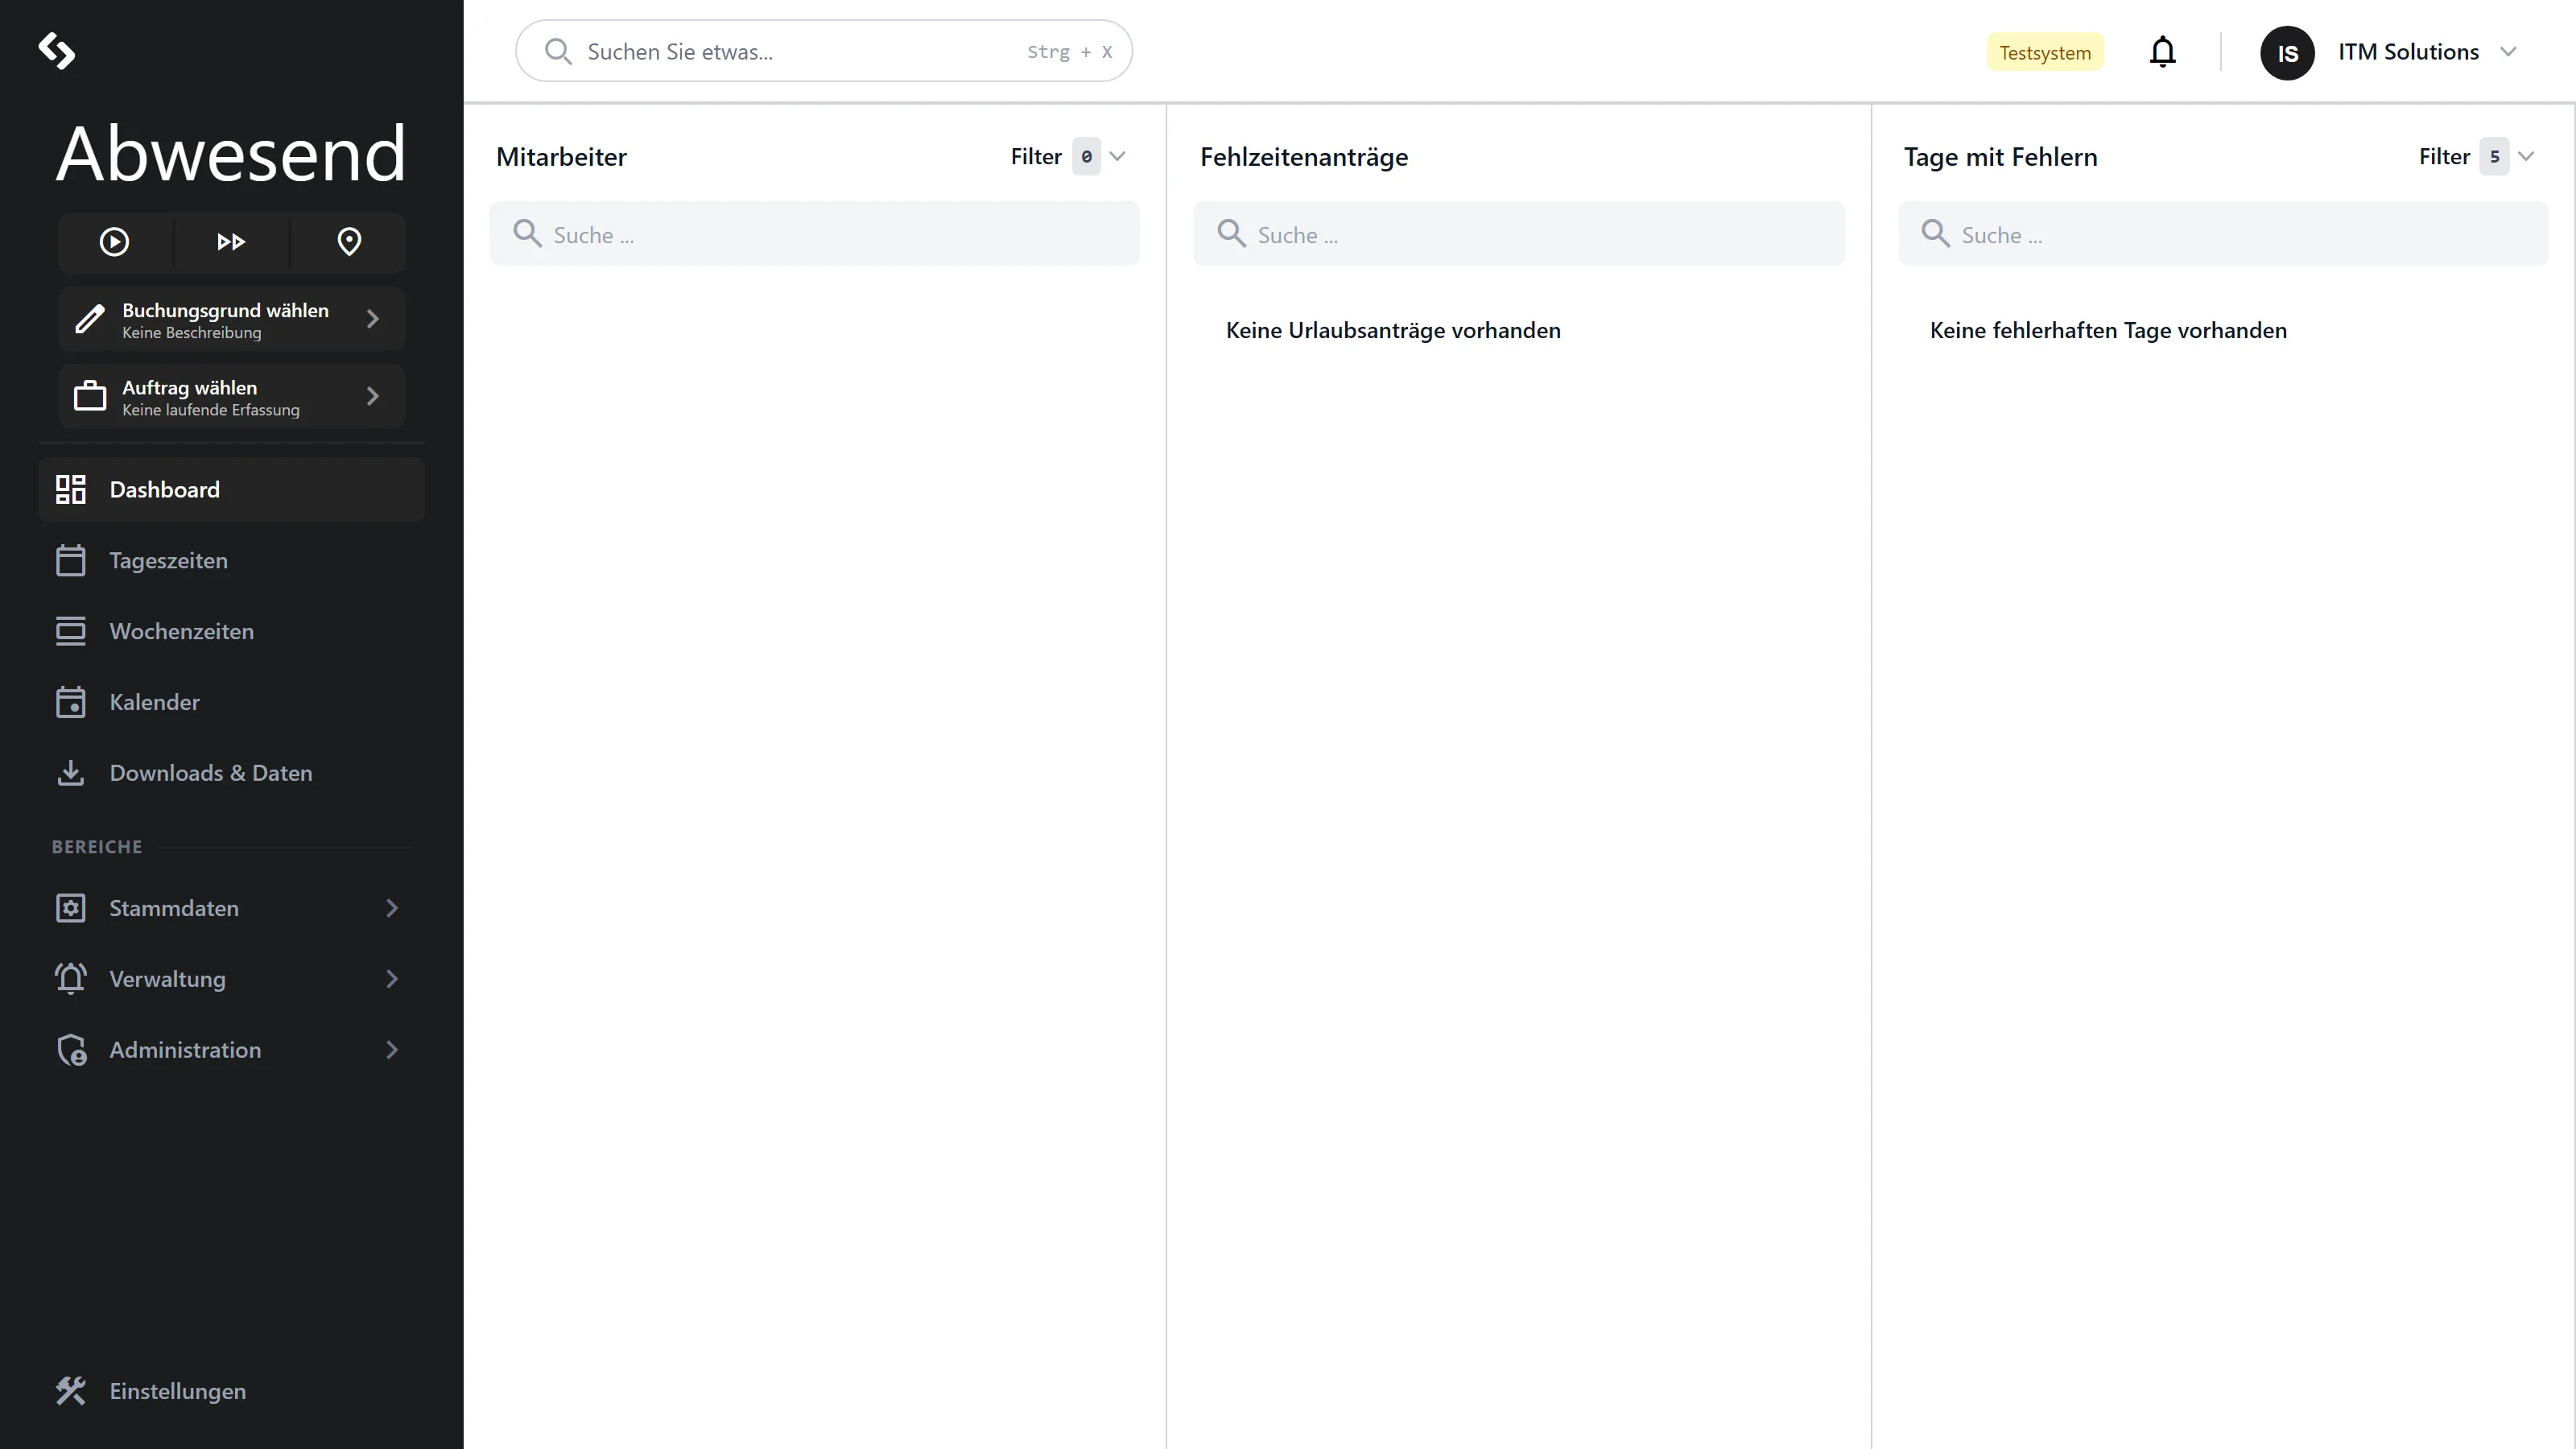Viewport: 2576px width, 1449px height.
Task: Click the location pin icon
Action: point(349,242)
